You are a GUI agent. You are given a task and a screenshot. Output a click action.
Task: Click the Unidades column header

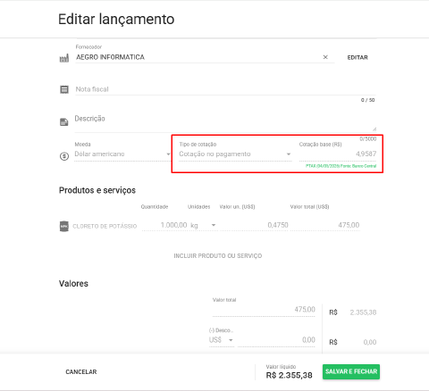(198, 207)
